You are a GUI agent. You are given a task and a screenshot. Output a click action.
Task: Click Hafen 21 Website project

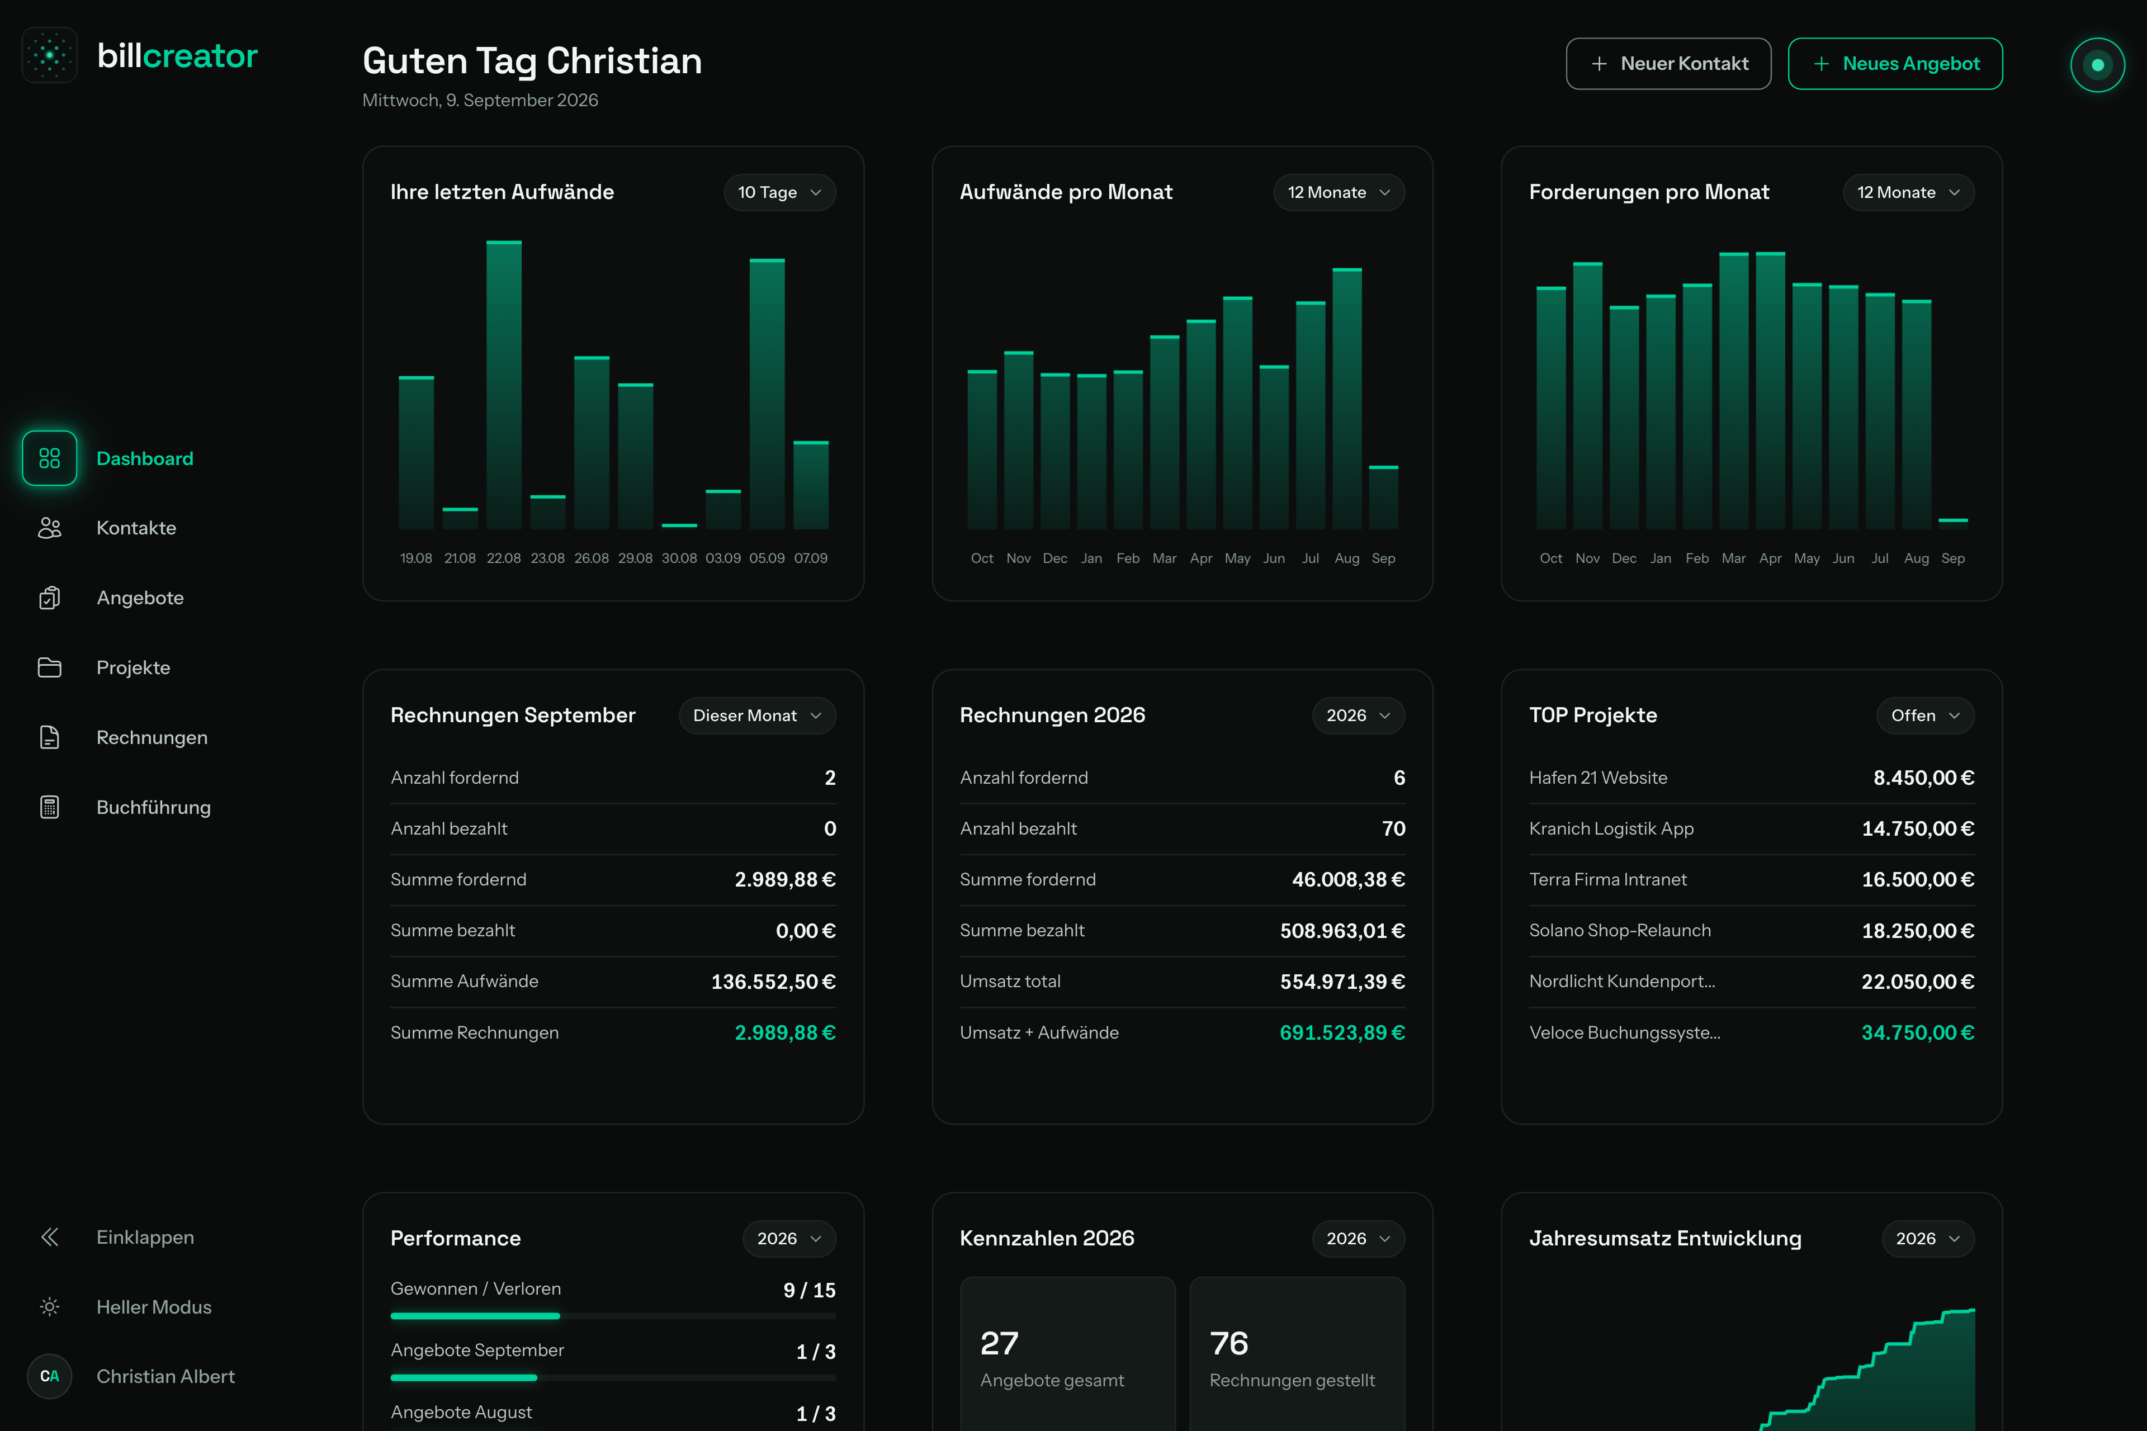click(1752, 778)
